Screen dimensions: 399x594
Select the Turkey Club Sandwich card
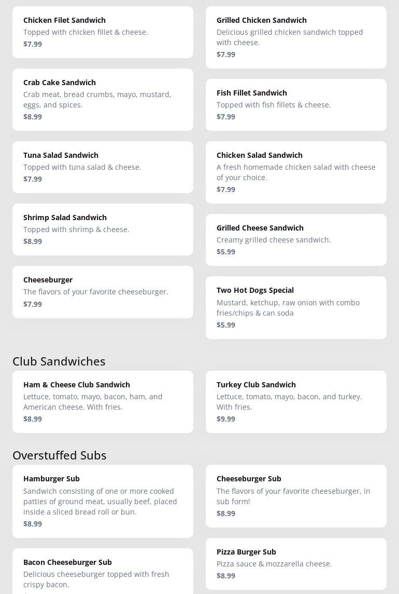[296, 402]
